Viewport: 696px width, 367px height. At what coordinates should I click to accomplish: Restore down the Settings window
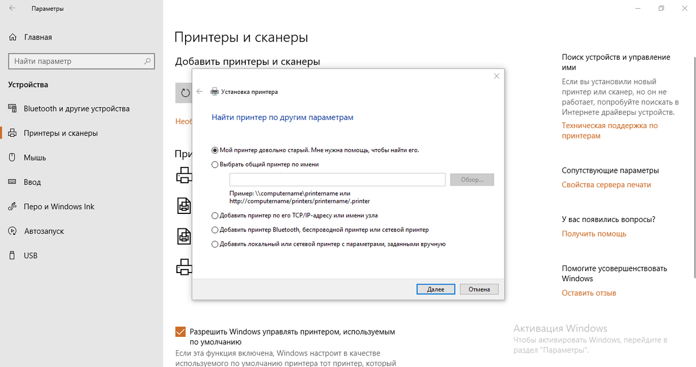point(661,9)
